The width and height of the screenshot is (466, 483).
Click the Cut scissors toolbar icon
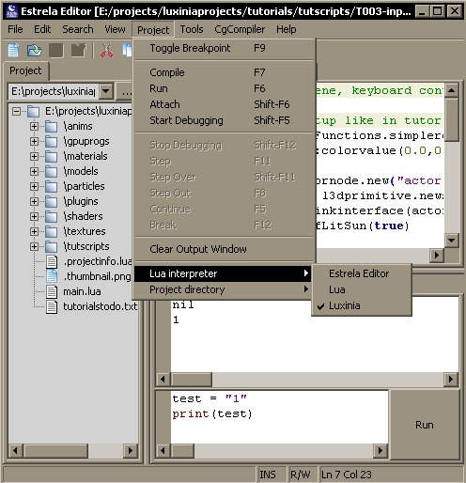coord(107,50)
